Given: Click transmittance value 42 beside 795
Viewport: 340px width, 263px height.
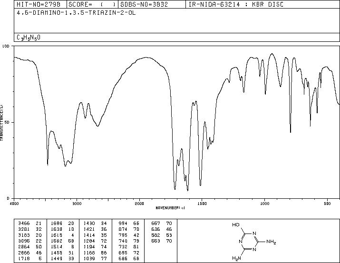Looking at the screenshot, I should point(136,235).
